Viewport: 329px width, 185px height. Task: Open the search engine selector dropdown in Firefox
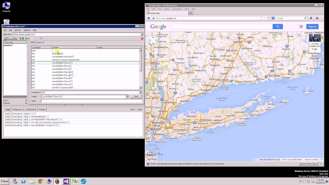[x=274, y=18]
